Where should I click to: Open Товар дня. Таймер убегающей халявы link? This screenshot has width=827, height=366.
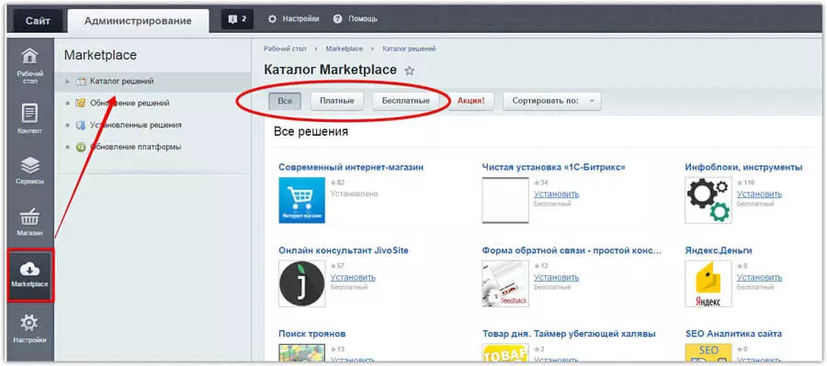pos(569,334)
